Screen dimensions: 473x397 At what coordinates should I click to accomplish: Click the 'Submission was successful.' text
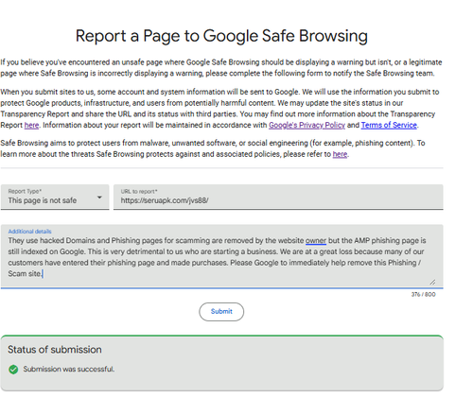[x=69, y=369]
